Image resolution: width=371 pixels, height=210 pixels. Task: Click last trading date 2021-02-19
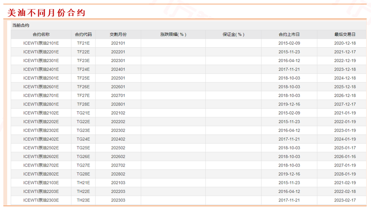coord(345,183)
